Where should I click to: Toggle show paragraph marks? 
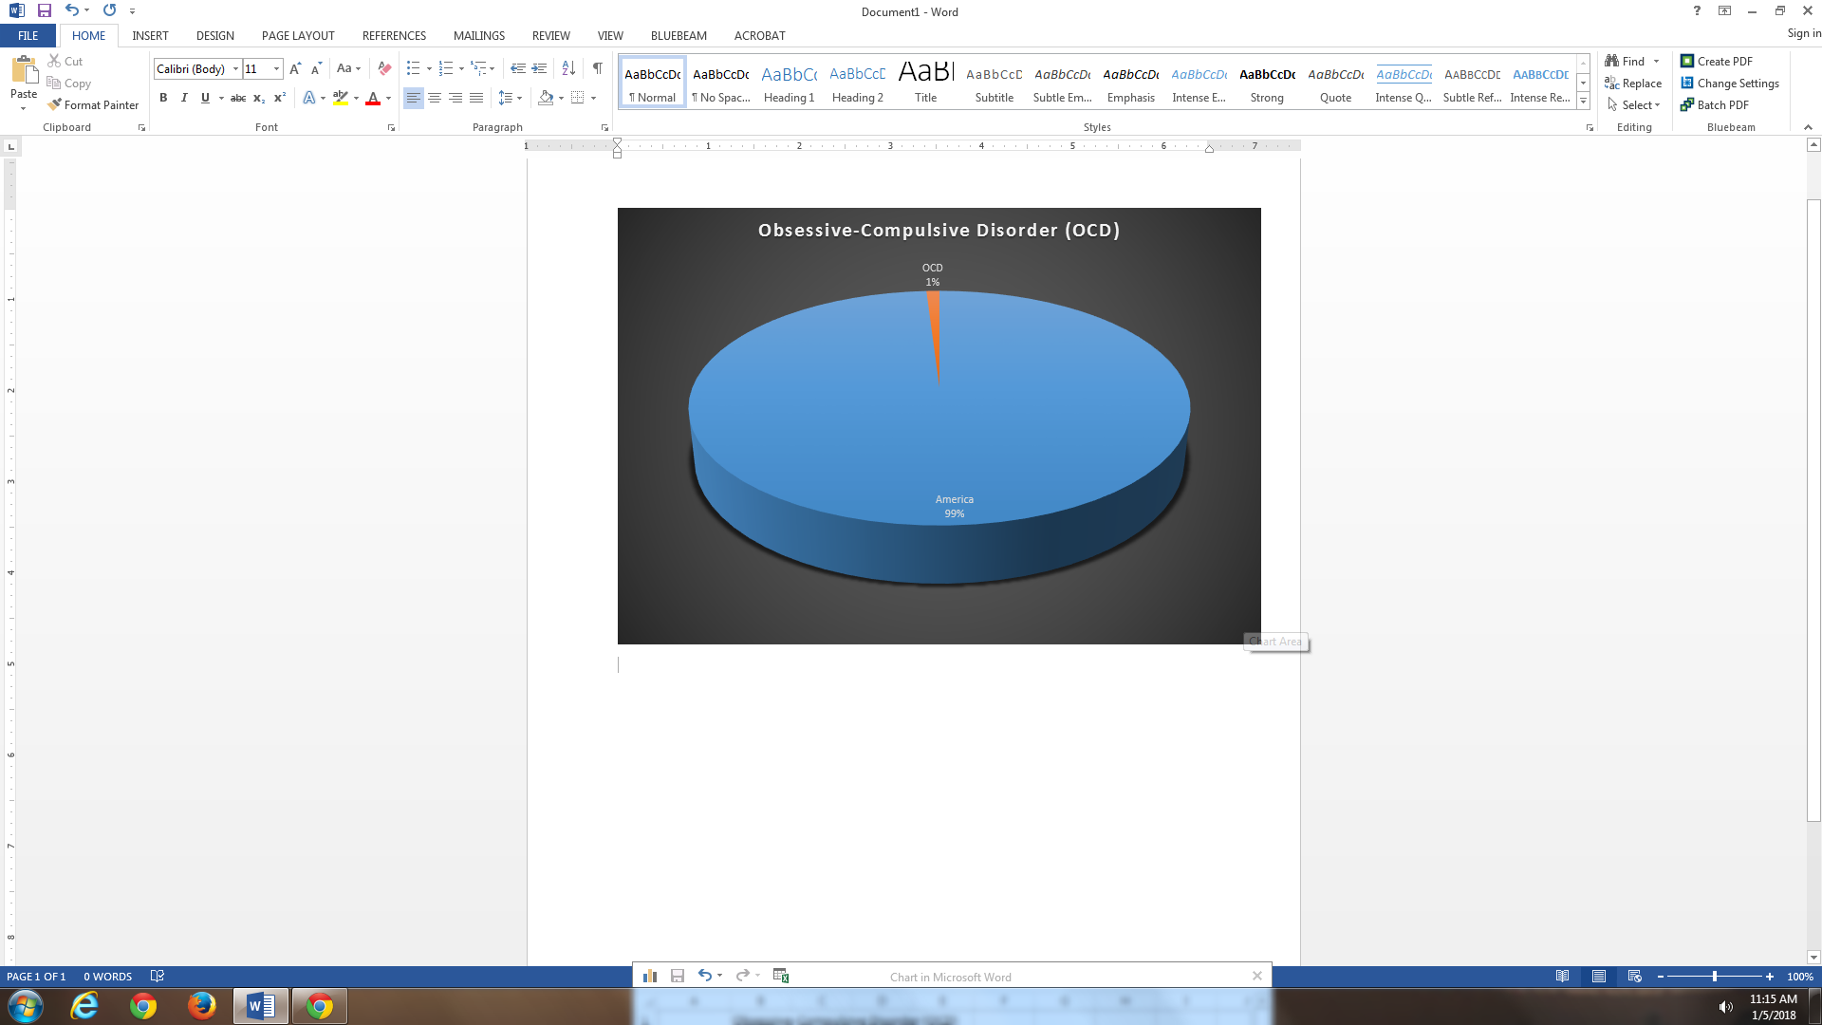(x=597, y=68)
